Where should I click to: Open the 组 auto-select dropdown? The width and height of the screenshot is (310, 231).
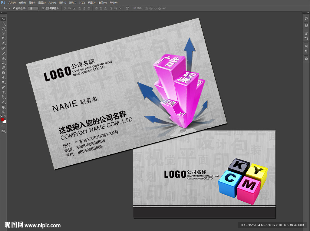33,8
